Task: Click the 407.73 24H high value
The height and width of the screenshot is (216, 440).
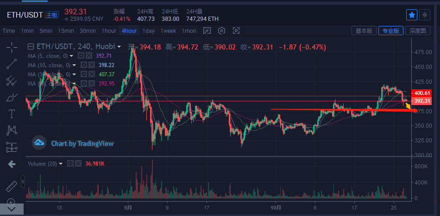Action: tap(146, 19)
